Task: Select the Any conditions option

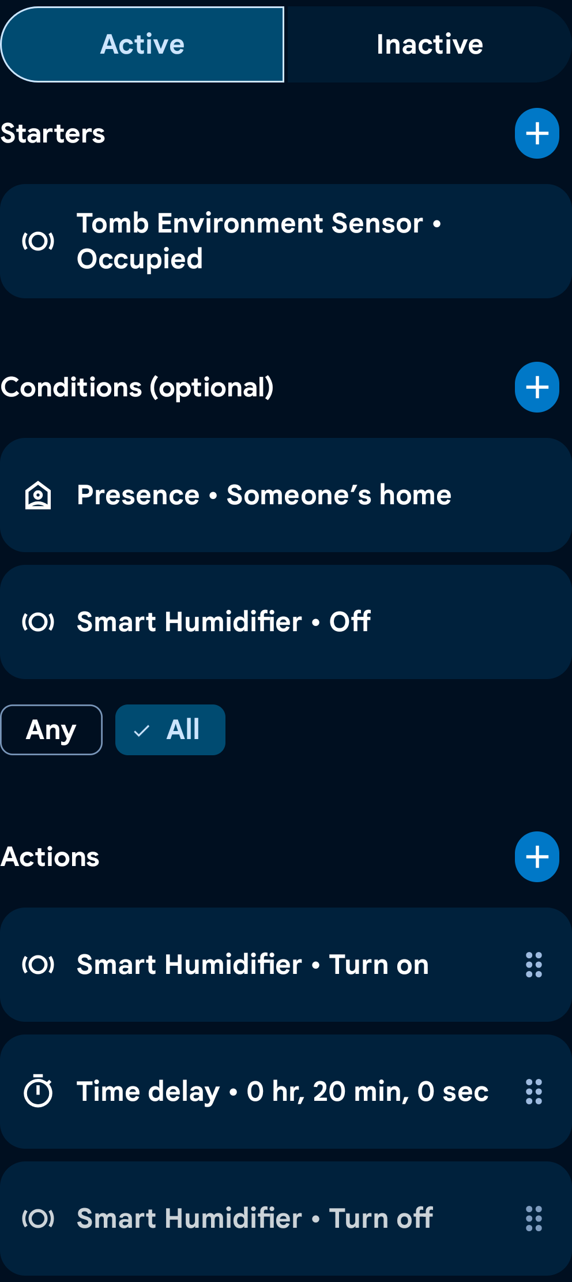Action: click(x=51, y=730)
